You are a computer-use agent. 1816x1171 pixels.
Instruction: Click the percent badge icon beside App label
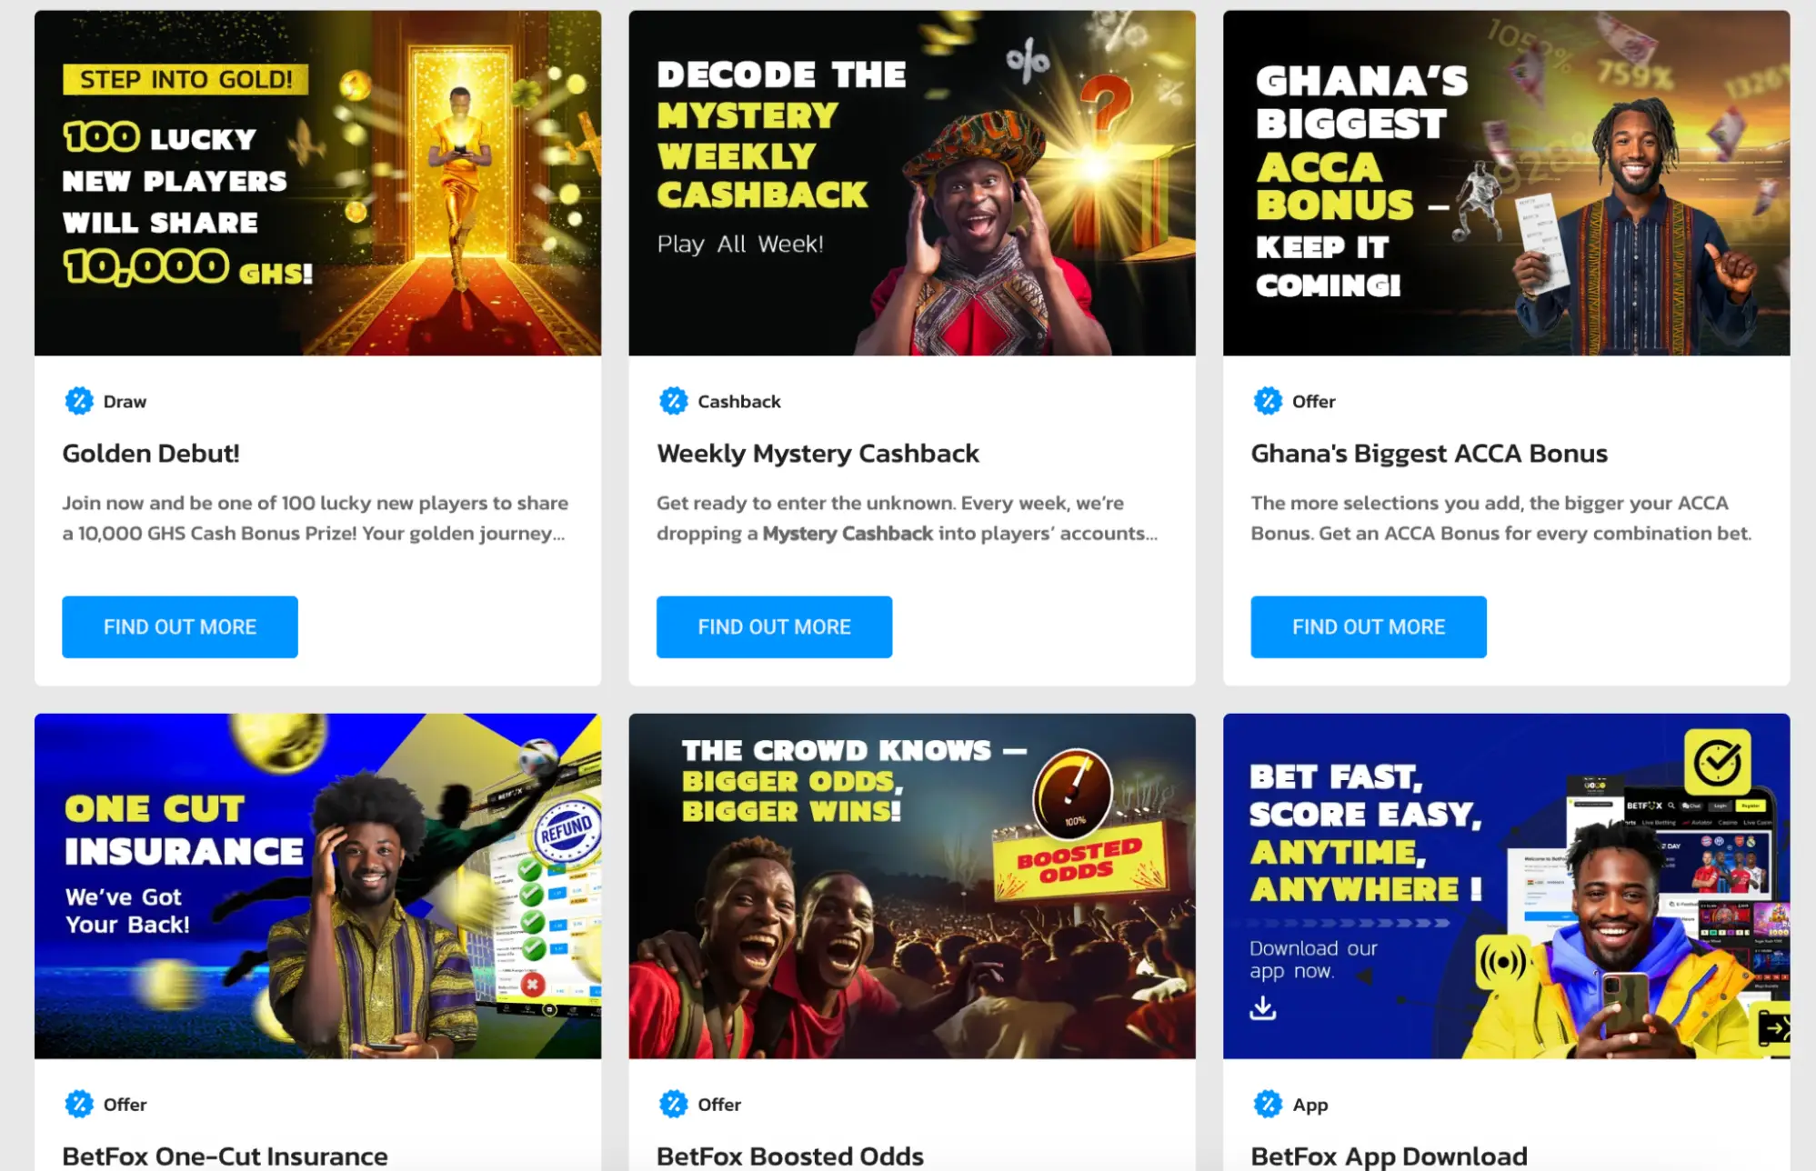coord(1268,1104)
